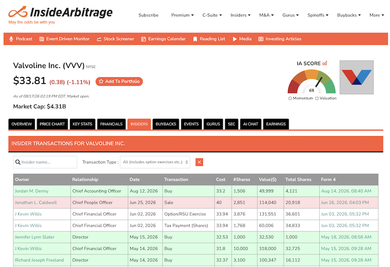Click the Subscribe link

[149, 15]
